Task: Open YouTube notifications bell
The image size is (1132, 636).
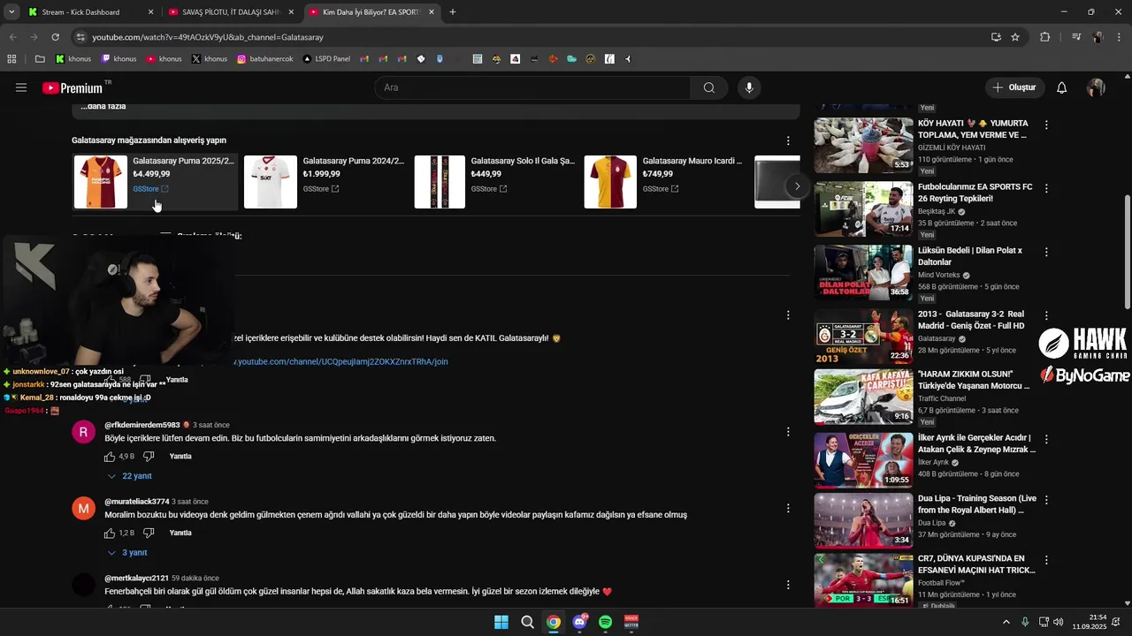Action: coord(1062,87)
